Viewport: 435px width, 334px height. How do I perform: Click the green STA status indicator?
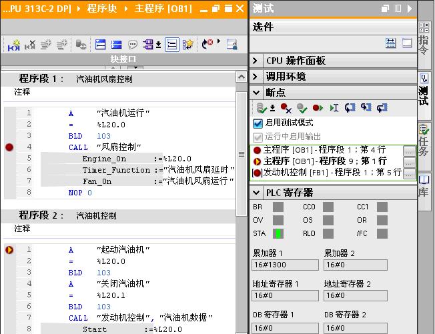278,233
